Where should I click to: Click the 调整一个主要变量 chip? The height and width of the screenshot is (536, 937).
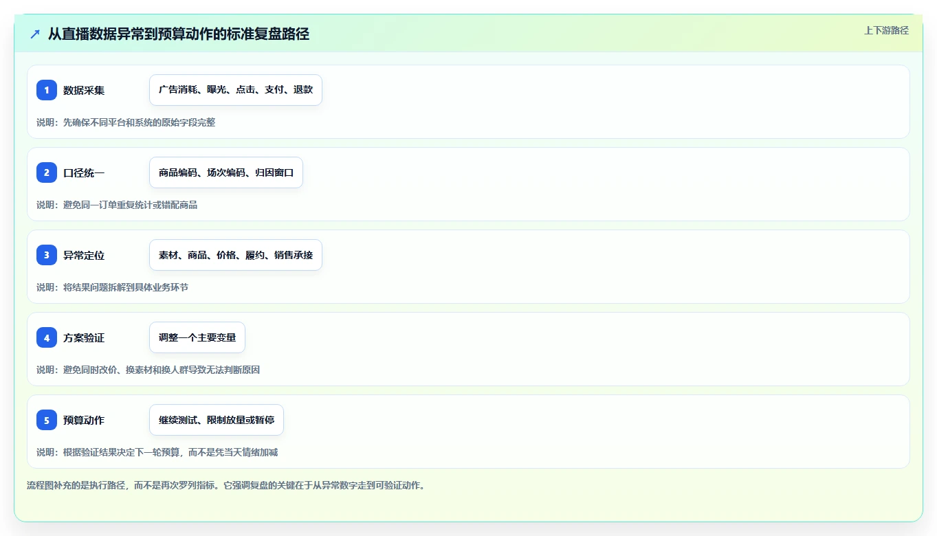197,337
